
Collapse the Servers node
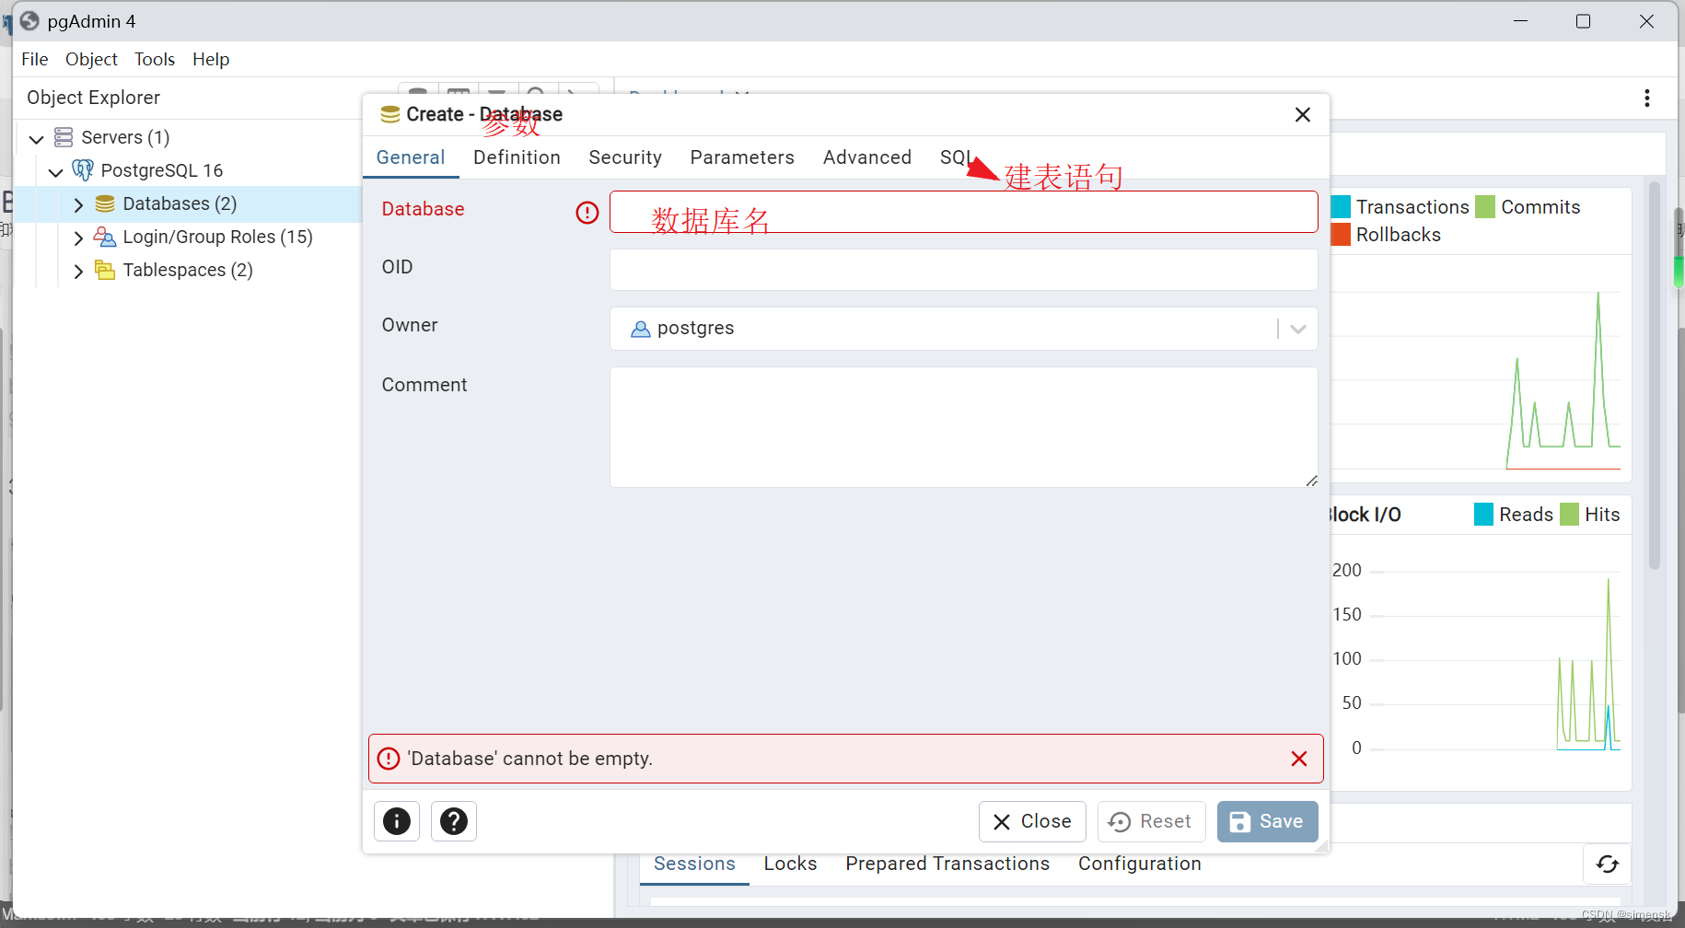pyautogui.click(x=35, y=137)
